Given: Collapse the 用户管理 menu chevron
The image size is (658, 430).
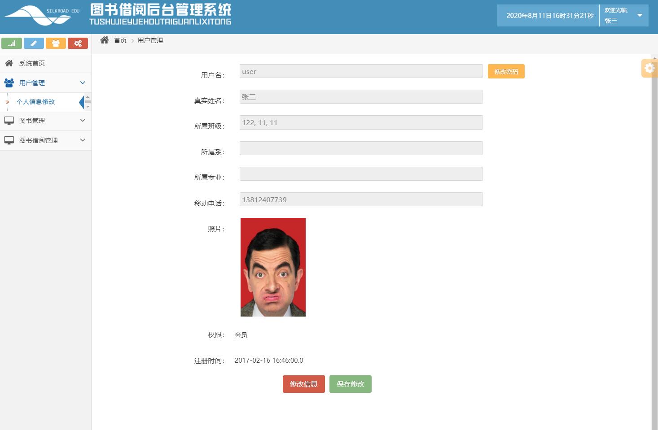Looking at the screenshot, I should click(x=82, y=83).
